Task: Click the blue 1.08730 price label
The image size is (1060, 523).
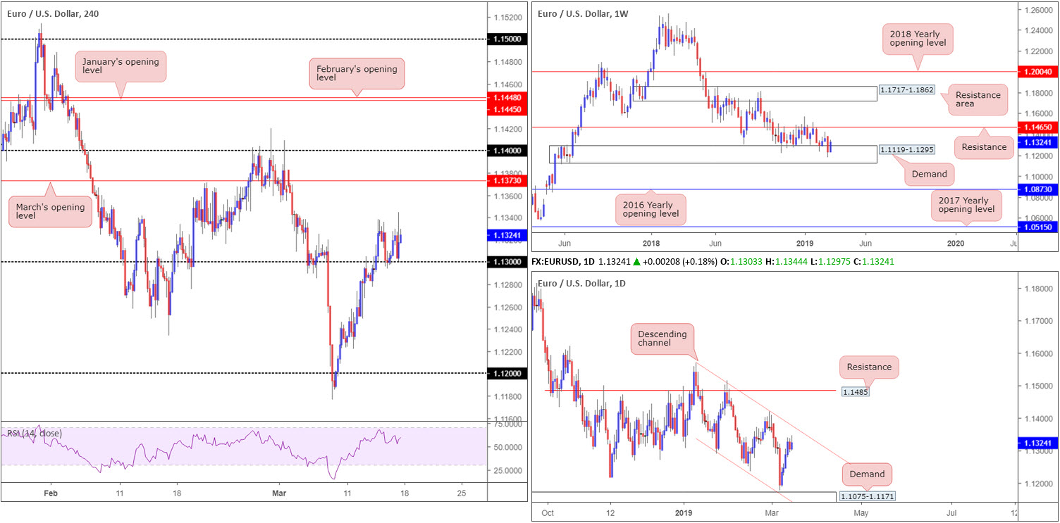Action: 1040,190
